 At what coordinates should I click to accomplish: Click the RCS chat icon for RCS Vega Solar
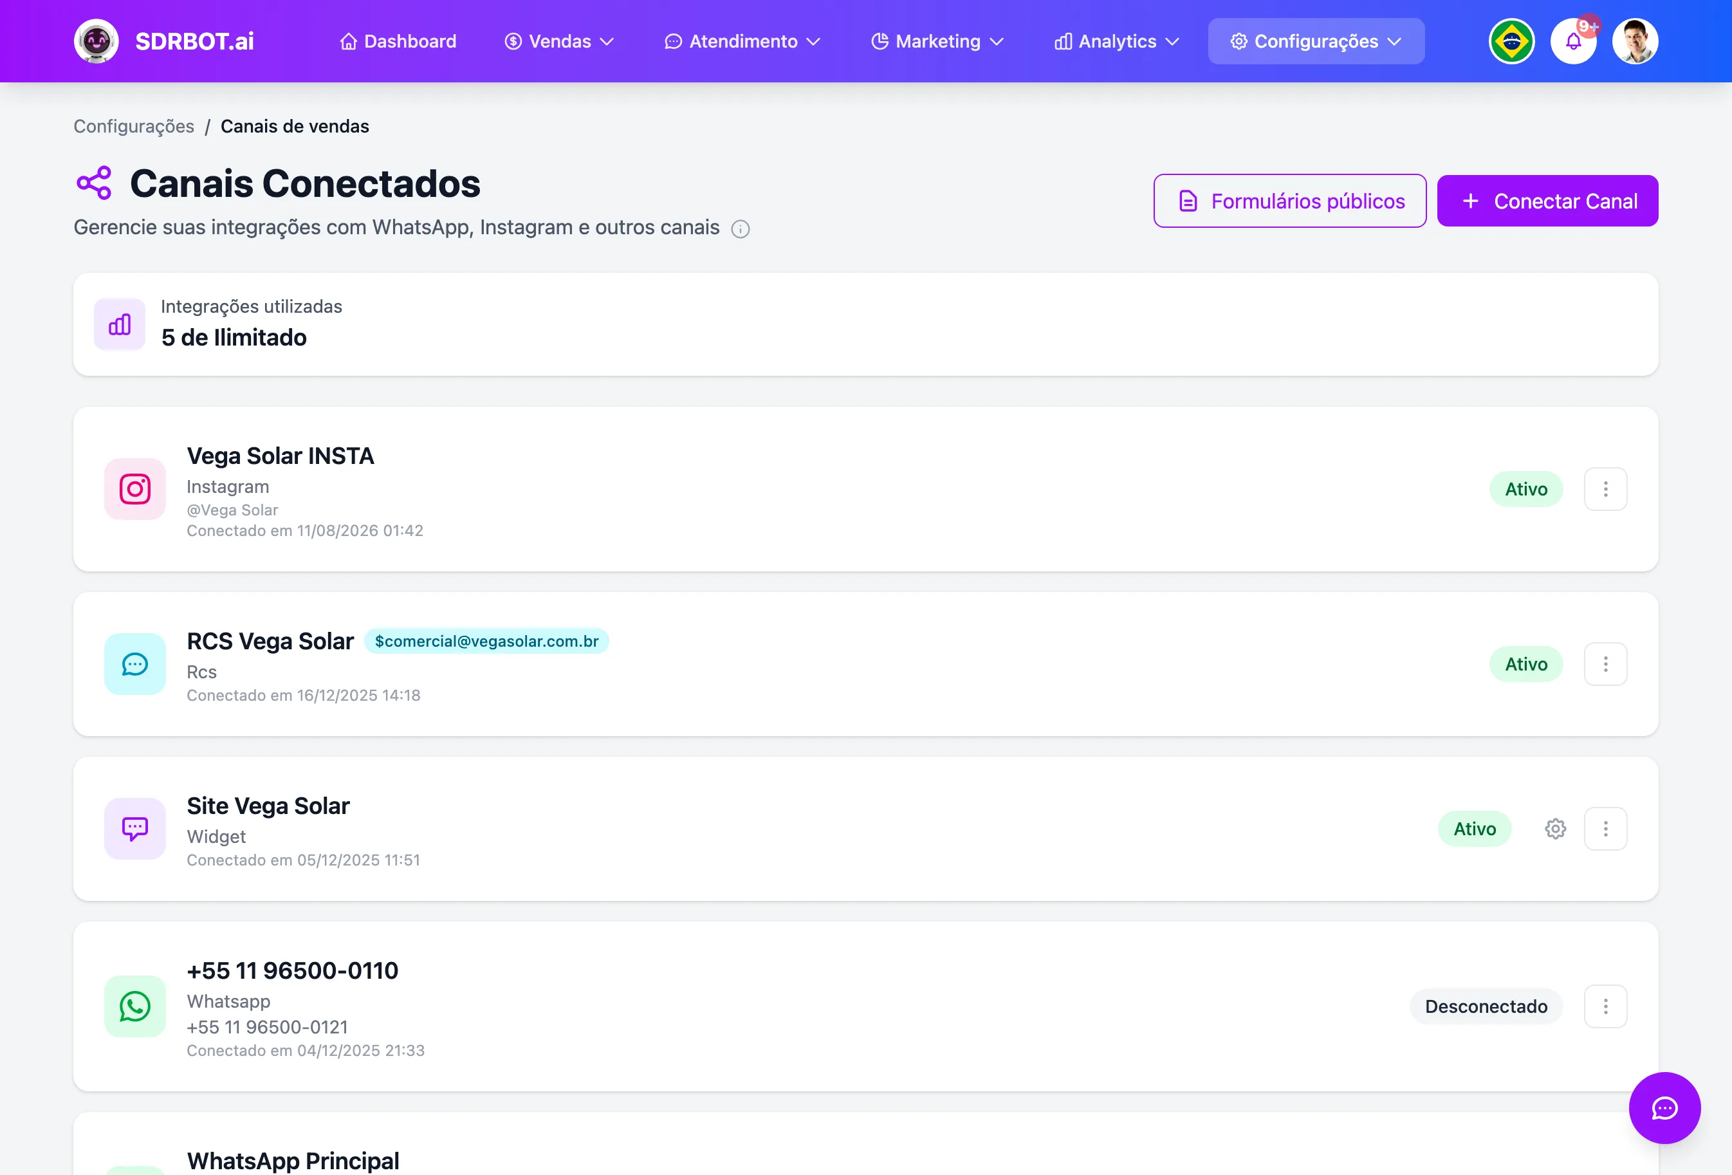click(135, 664)
